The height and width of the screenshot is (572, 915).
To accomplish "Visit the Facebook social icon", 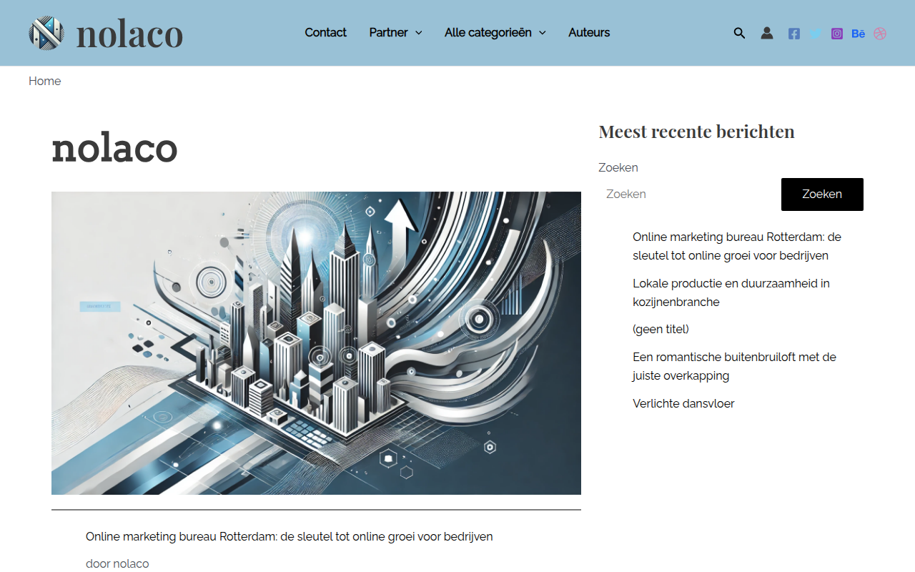I will coord(794,34).
